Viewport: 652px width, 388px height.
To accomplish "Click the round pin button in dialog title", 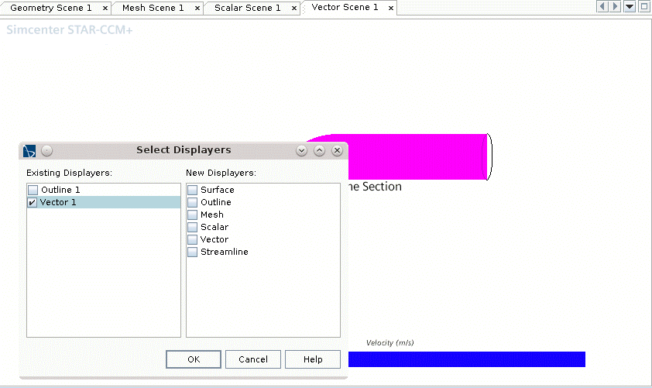I will pyautogui.click(x=46, y=150).
